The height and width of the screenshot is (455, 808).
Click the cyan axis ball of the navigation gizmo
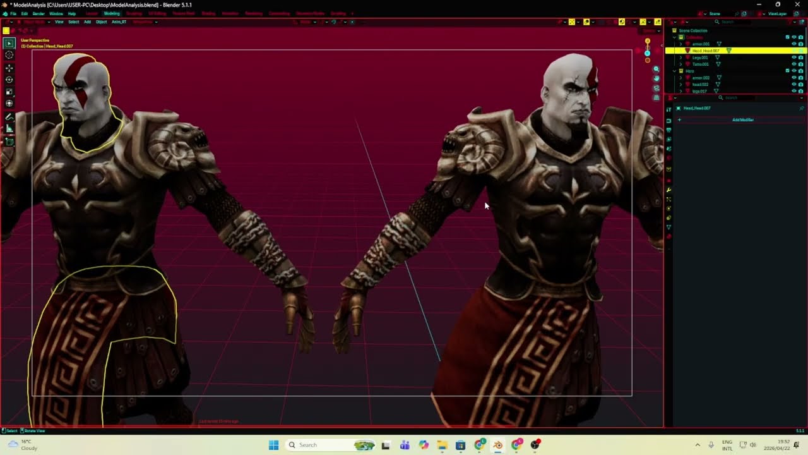coord(647,53)
